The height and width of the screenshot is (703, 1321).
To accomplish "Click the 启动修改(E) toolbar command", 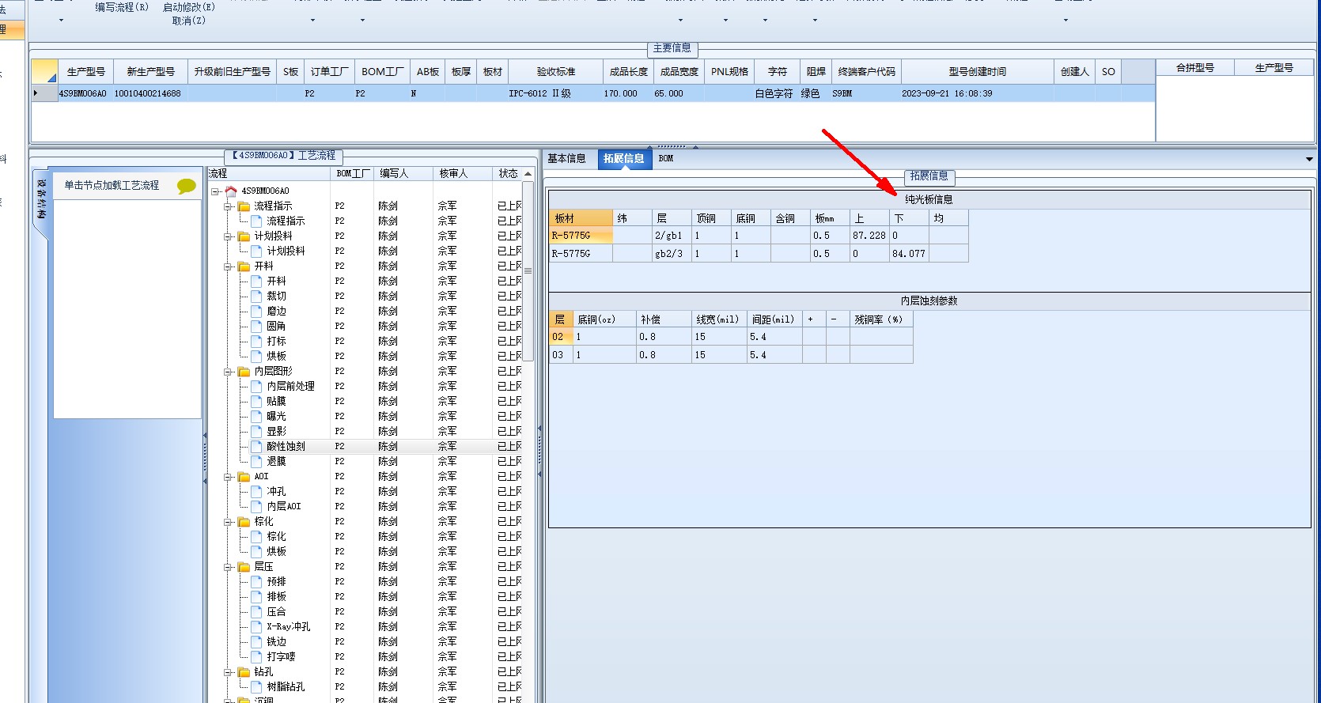I will pos(189,7).
